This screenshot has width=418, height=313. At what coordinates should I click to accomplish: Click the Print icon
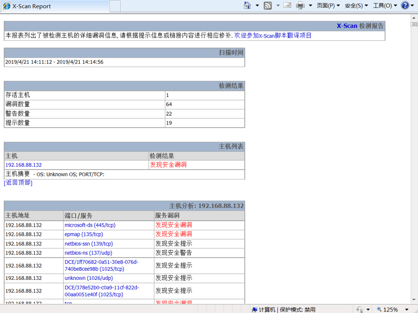(301, 5)
